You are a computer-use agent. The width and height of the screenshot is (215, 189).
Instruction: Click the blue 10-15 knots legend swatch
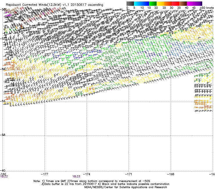145,3
